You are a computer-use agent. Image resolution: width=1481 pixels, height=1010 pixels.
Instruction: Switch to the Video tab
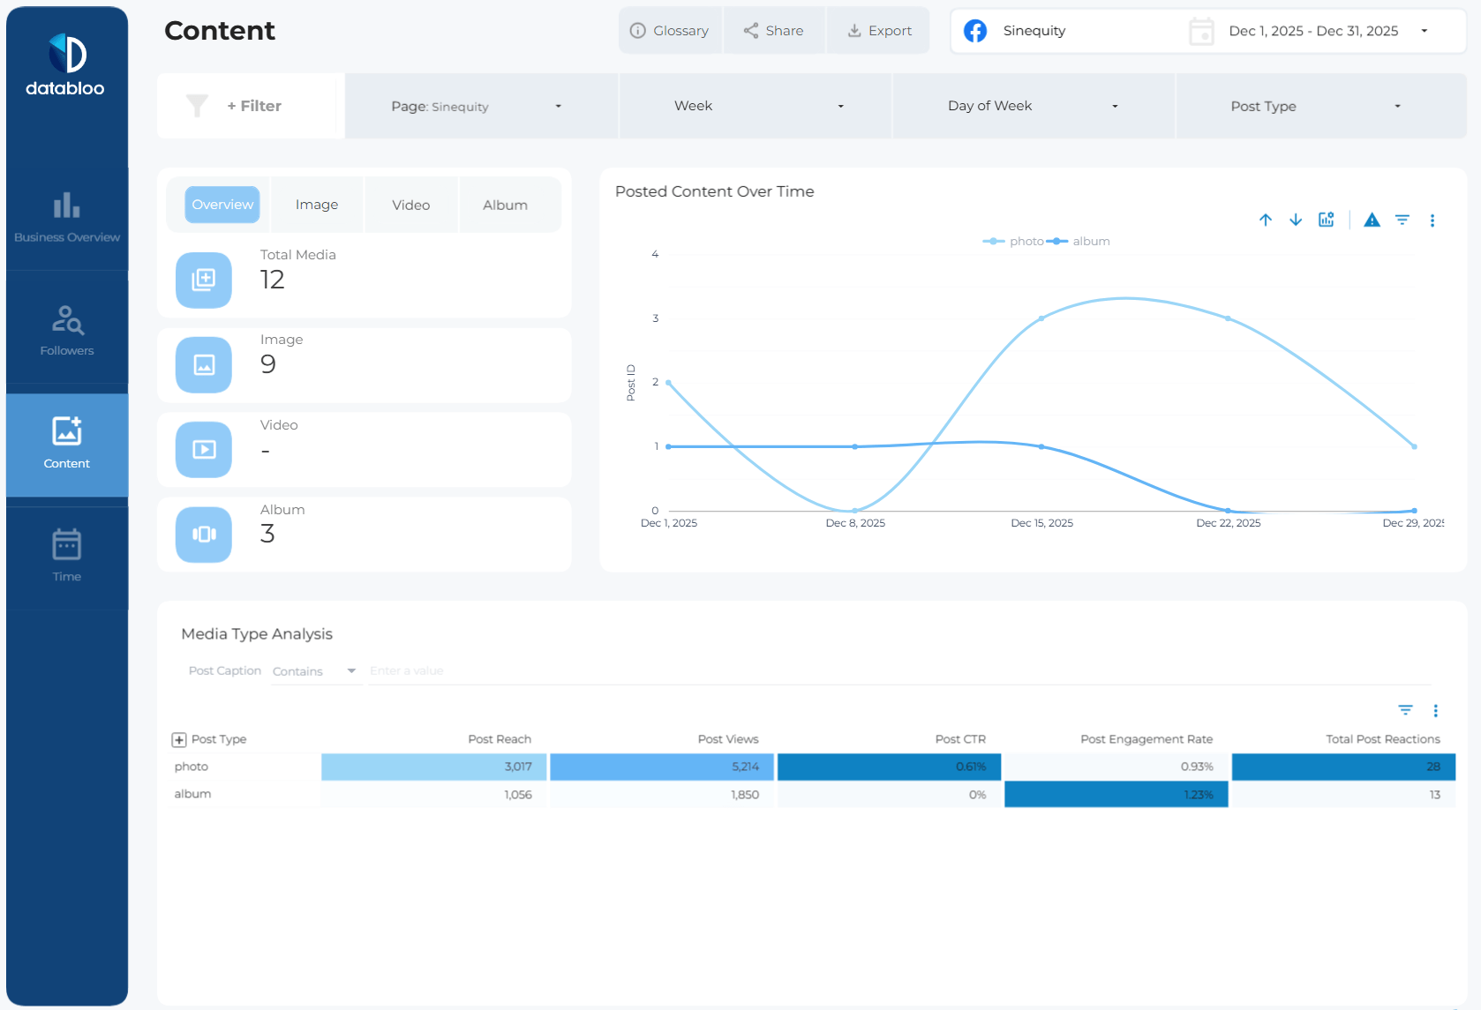click(x=410, y=205)
